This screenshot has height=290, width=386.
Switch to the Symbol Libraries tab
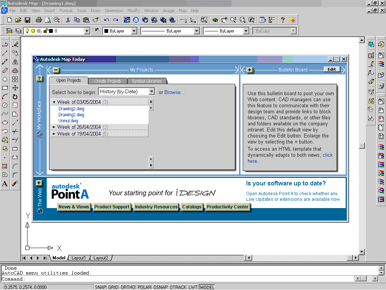[x=147, y=81]
